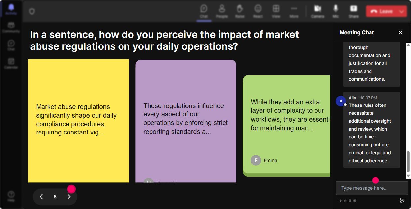Open the Chat section in the left sidebar
The height and width of the screenshot is (209, 411).
click(x=11, y=45)
